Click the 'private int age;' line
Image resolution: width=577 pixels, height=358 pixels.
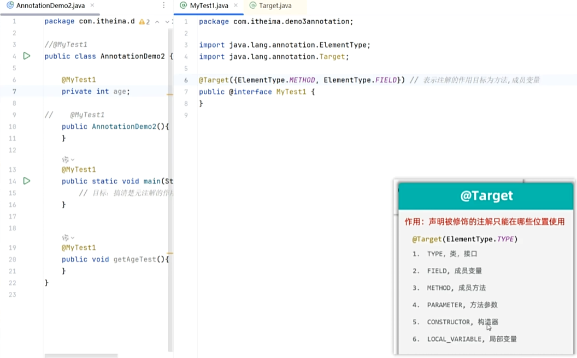click(x=96, y=92)
